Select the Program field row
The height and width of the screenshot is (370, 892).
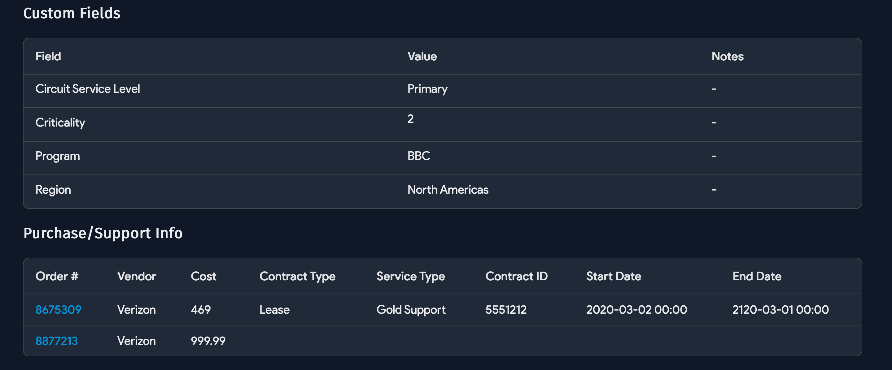point(58,156)
